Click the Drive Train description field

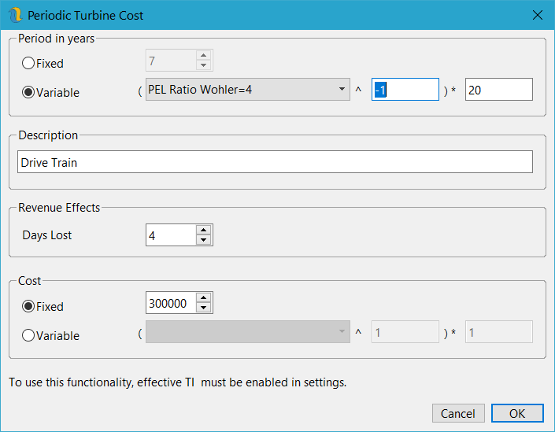[274, 162]
